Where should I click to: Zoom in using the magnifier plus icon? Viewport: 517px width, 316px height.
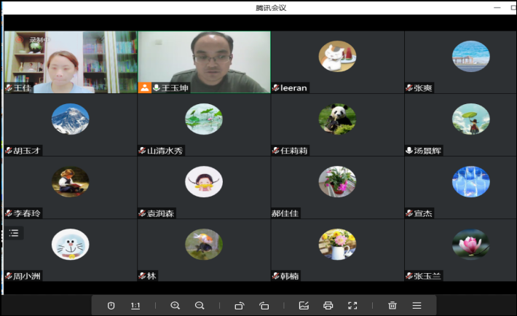point(175,306)
